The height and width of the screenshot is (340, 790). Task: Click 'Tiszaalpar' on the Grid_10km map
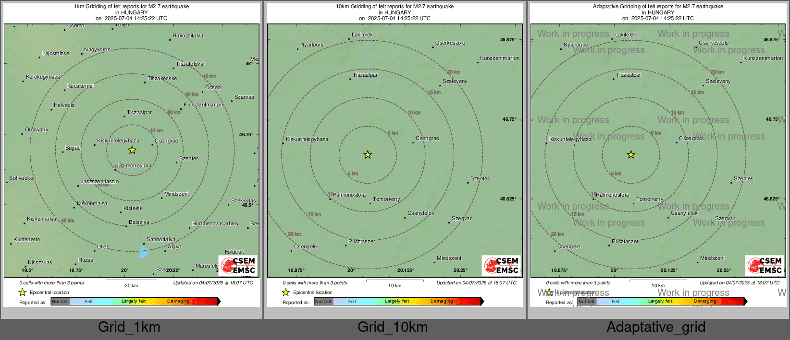click(365, 75)
